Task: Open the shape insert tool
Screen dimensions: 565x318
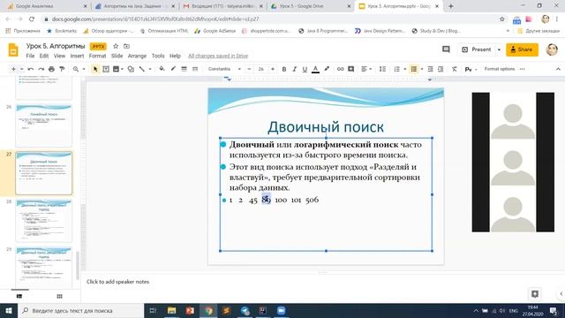Action: 131,69
